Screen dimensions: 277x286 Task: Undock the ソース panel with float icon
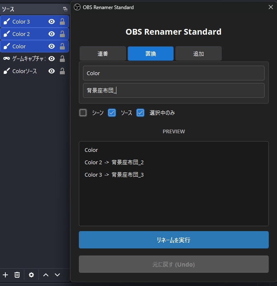[65, 9]
